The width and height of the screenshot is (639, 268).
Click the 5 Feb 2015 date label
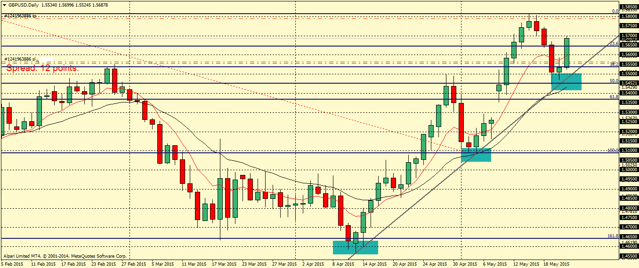click(x=13, y=264)
